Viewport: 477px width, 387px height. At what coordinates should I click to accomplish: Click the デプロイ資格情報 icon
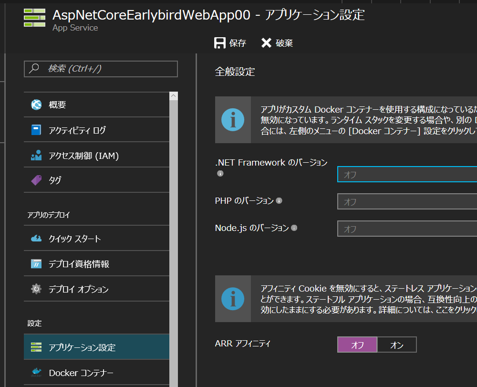click(x=36, y=264)
